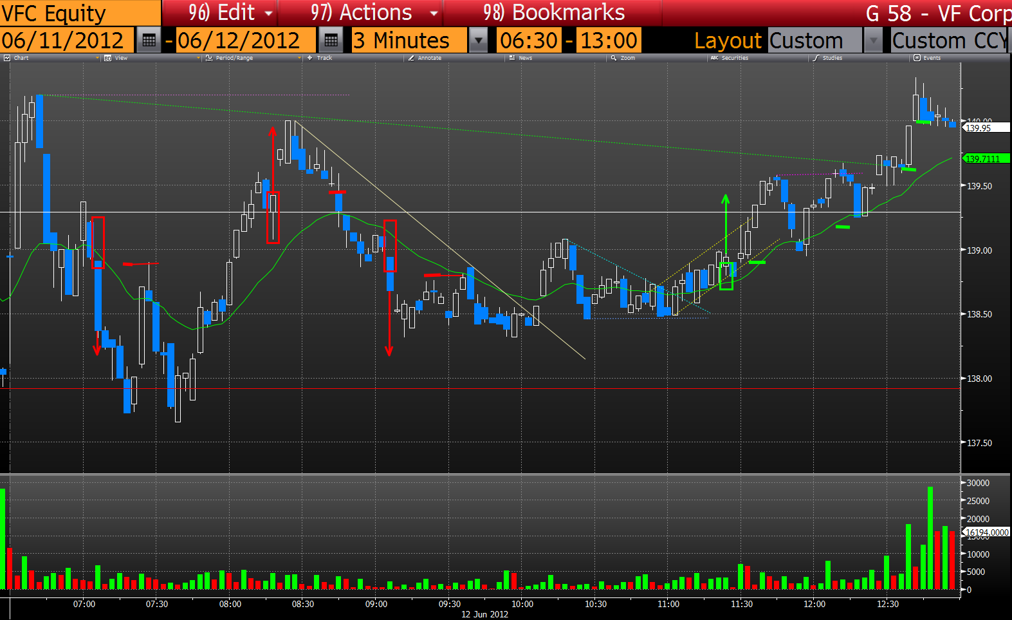The image size is (1012, 620).
Task: Click the View grid icon
Action: tap(107, 58)
